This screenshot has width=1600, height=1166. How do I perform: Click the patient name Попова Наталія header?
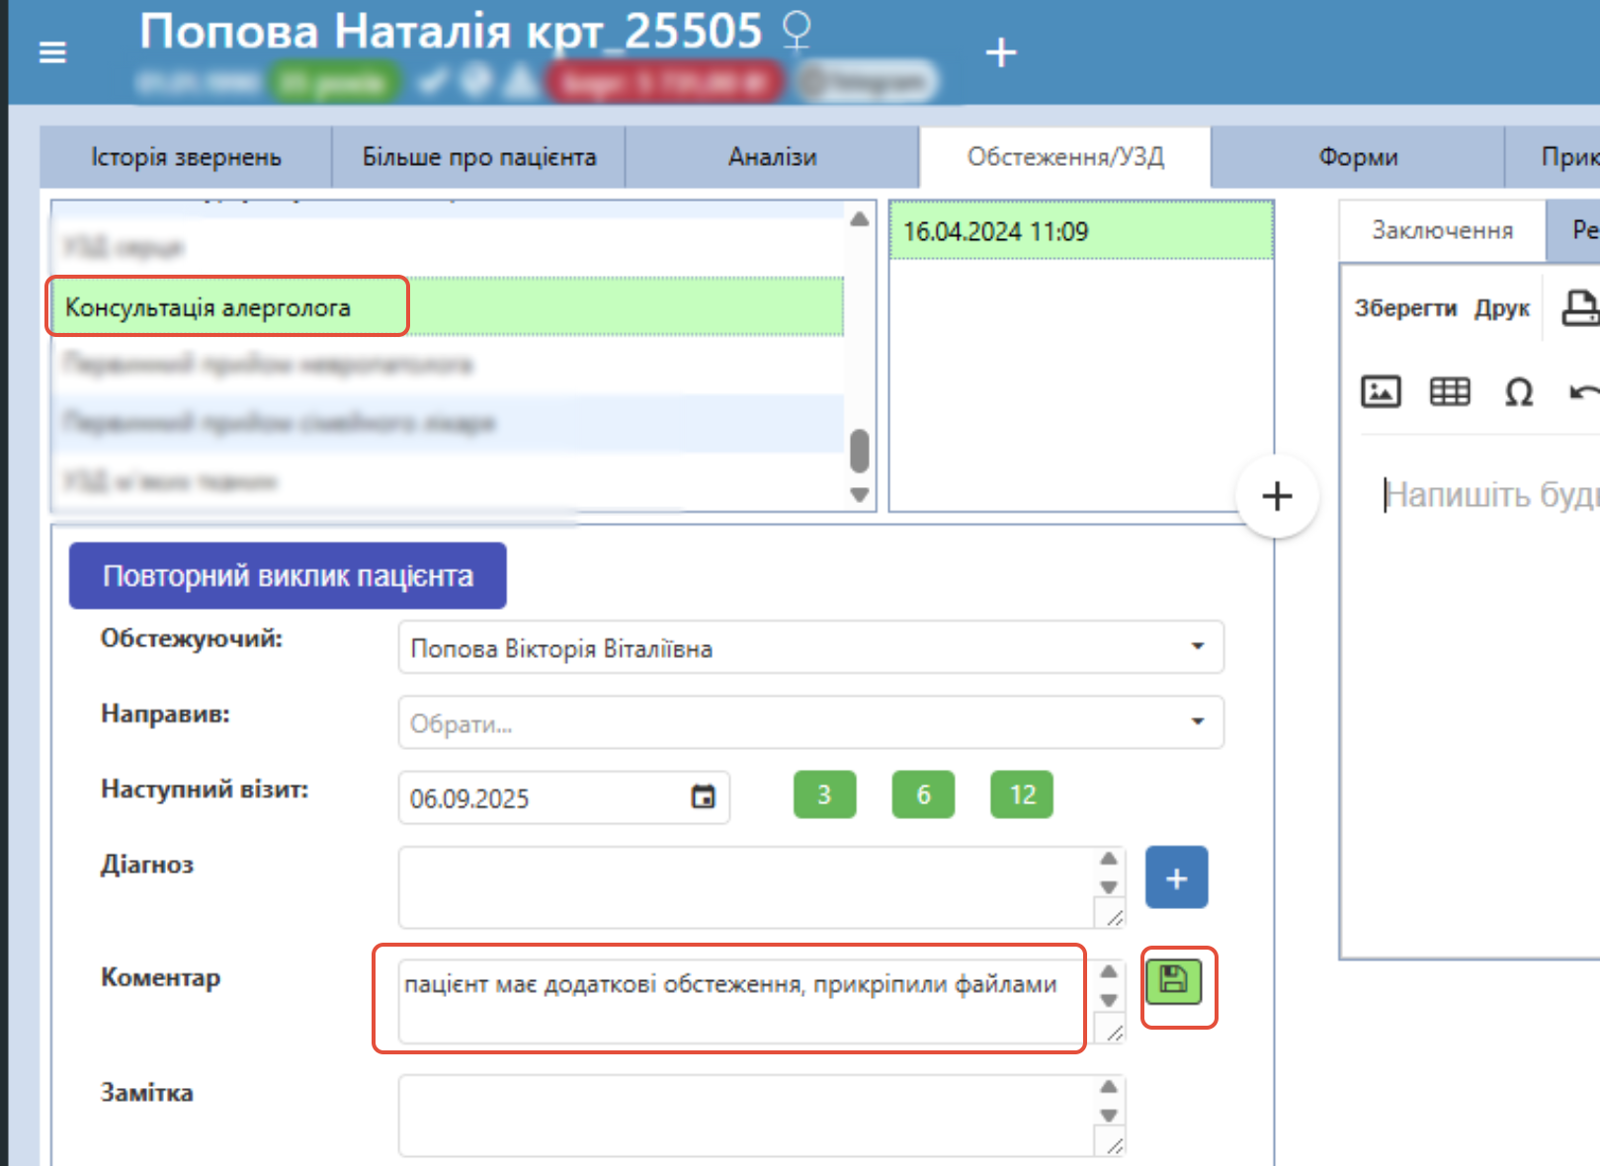coord(451,32)
